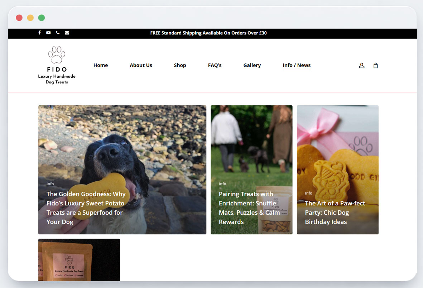Viewport: 423px width, 288px height.
Task: Click the Info / News menu item
Action: click(x=297, y=65)
